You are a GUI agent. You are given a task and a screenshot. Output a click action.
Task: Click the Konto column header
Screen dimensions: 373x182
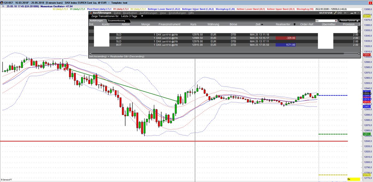pyautogui.click(x=105, y=24)
